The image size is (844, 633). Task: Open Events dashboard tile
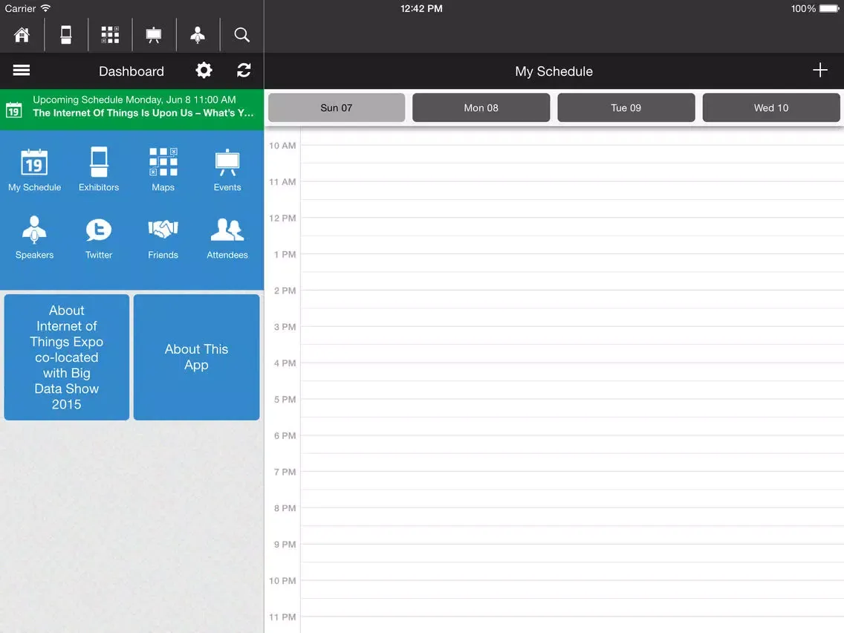click(227, 170)
